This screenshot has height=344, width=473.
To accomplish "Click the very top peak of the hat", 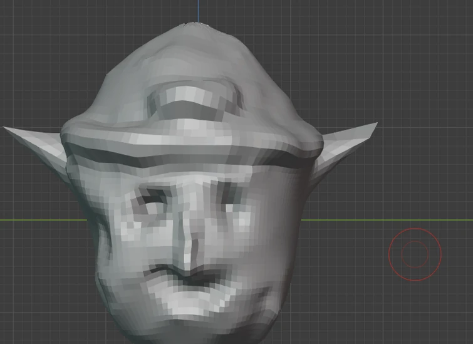I will (x=198, y=25).
